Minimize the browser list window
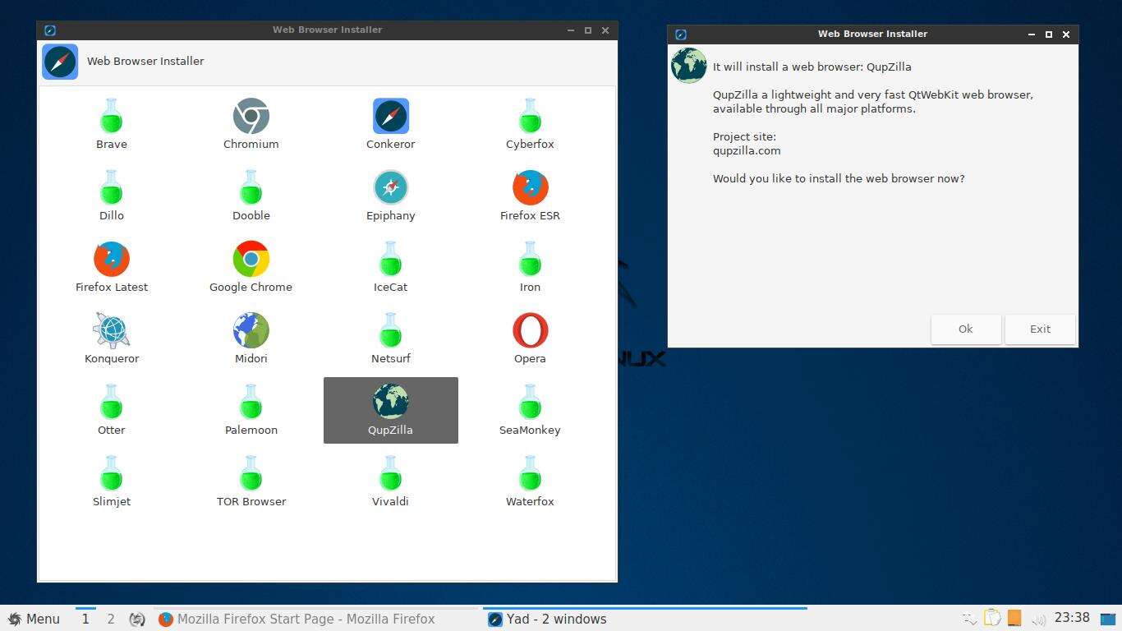 (x=571, y=30)
